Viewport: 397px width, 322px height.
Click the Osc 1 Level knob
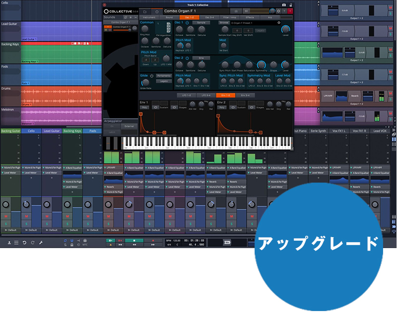(x=286, y=29)
